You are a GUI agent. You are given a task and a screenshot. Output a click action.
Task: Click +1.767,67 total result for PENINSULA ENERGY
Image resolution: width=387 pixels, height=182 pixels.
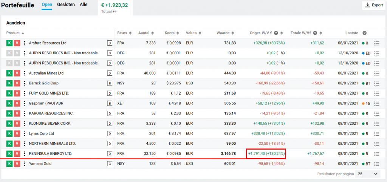tap(316, 154)
